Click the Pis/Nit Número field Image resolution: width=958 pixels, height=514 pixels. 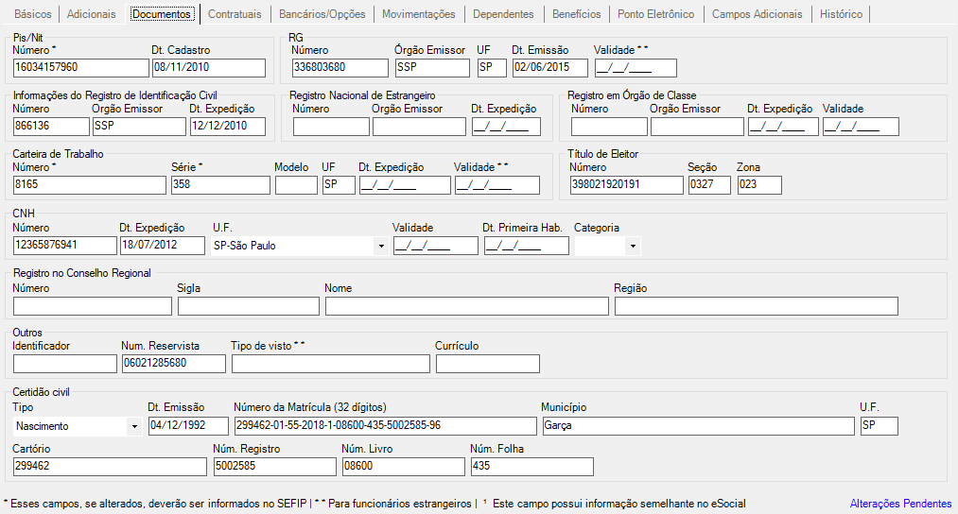point(80,68)
